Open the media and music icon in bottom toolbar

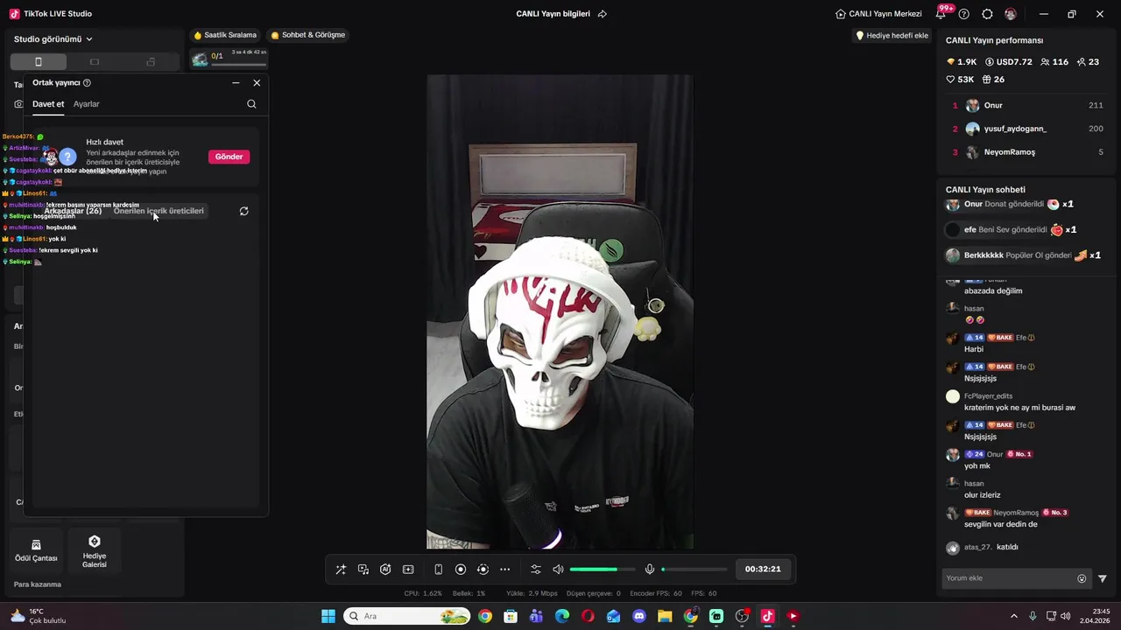click(363, 570)
